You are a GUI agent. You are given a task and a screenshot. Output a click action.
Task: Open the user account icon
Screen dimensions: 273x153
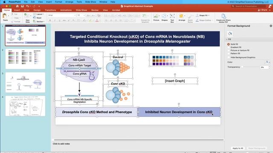point(270,6)
